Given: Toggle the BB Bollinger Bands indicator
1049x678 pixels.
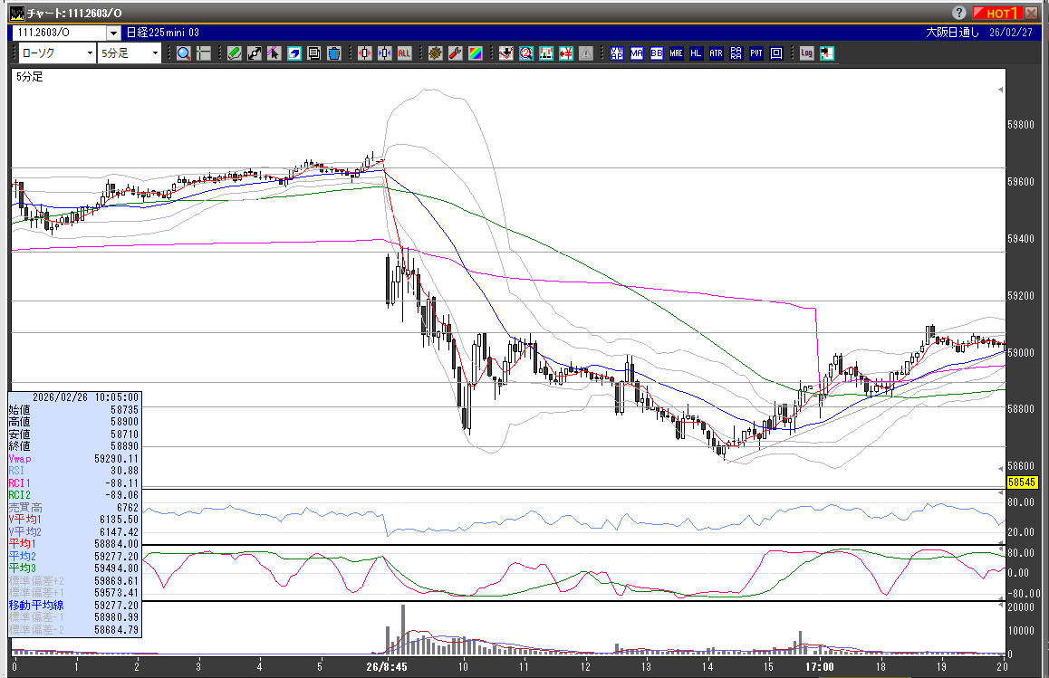Looking at the screenshot, I should [657, 53].
